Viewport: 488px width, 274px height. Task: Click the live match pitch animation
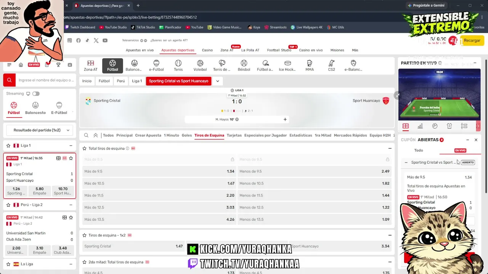tap(439, 94)
